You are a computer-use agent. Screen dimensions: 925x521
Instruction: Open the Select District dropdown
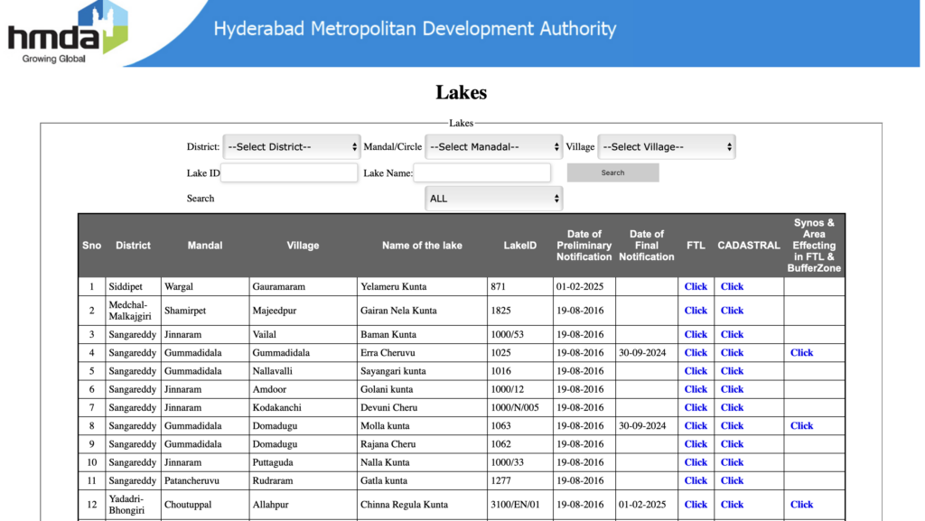[292, 147]
